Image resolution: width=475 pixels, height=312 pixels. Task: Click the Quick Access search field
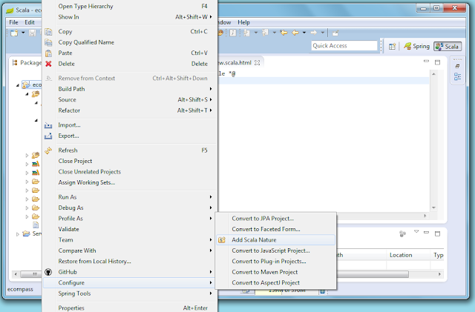(x=344, y=46)
